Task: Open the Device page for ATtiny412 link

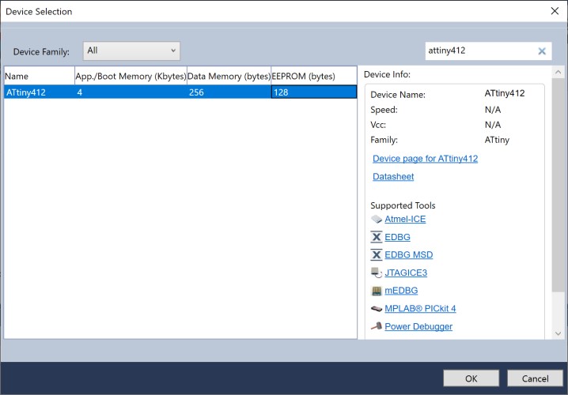Action: [x=425, y=159]
